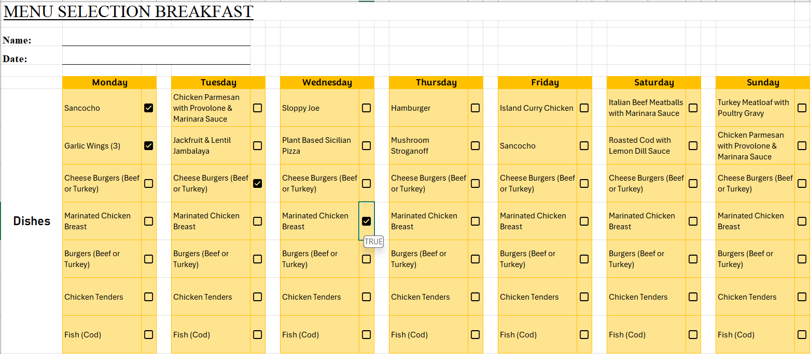This screenshot has width=811, height=354.
Task: Check Thursday's Hamburger checkbox
Action: [476, 108]
